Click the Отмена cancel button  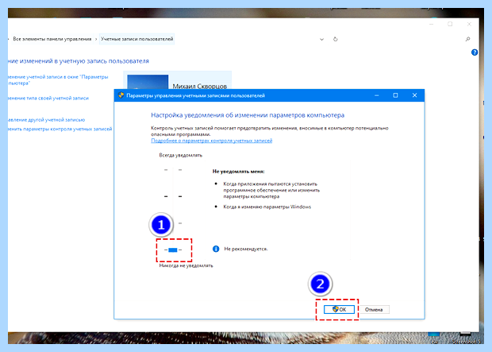click(x=374, y=310)
